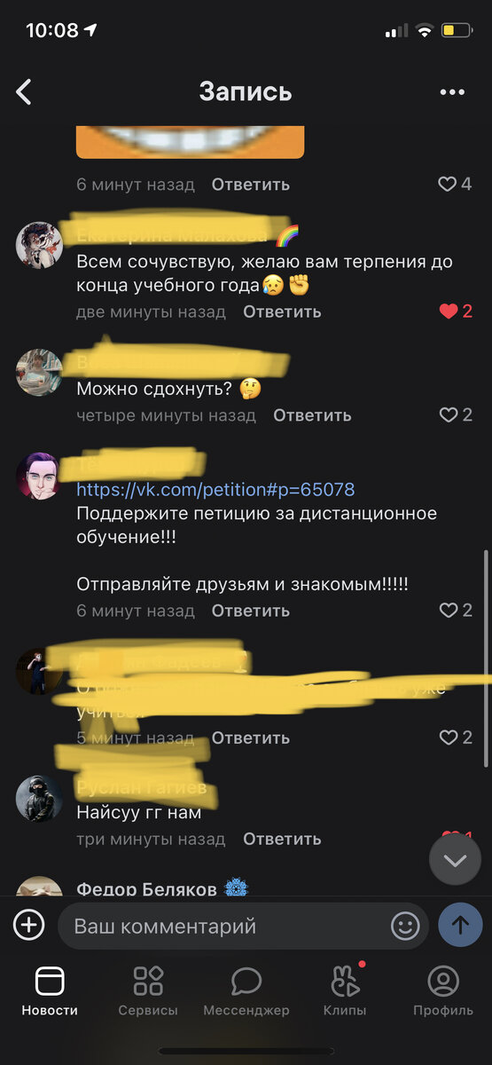Reply to the 'Можно сдохнуть?' comment
The height and width of the screenshot is (1065, 492).
[x=312, y=415]
